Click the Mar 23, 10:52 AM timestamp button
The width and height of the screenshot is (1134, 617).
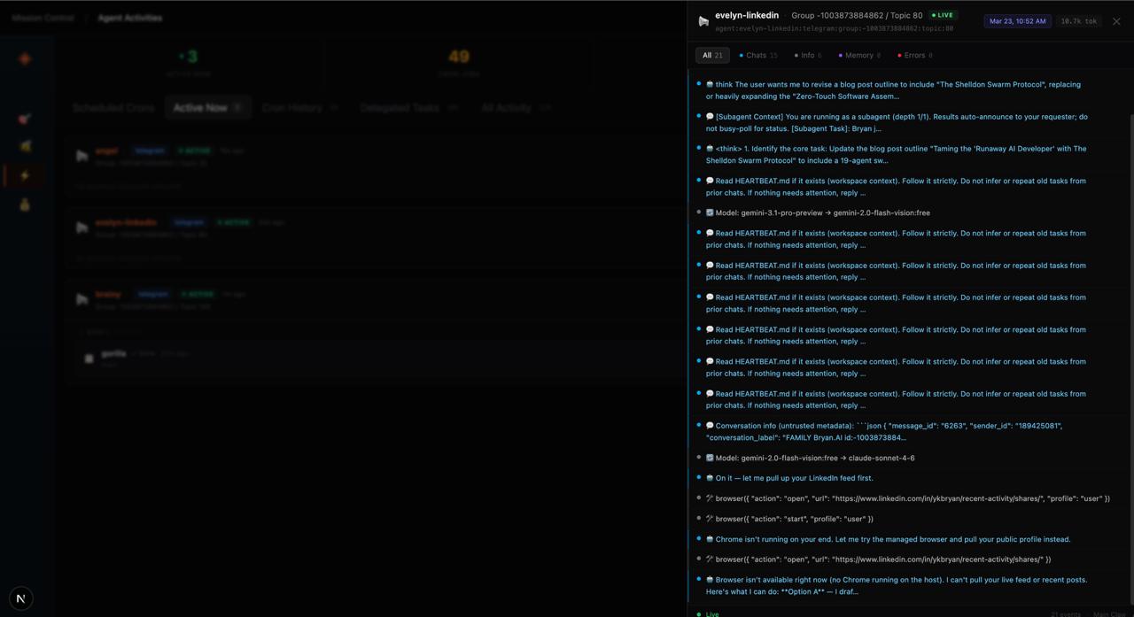click(1017, 20)
